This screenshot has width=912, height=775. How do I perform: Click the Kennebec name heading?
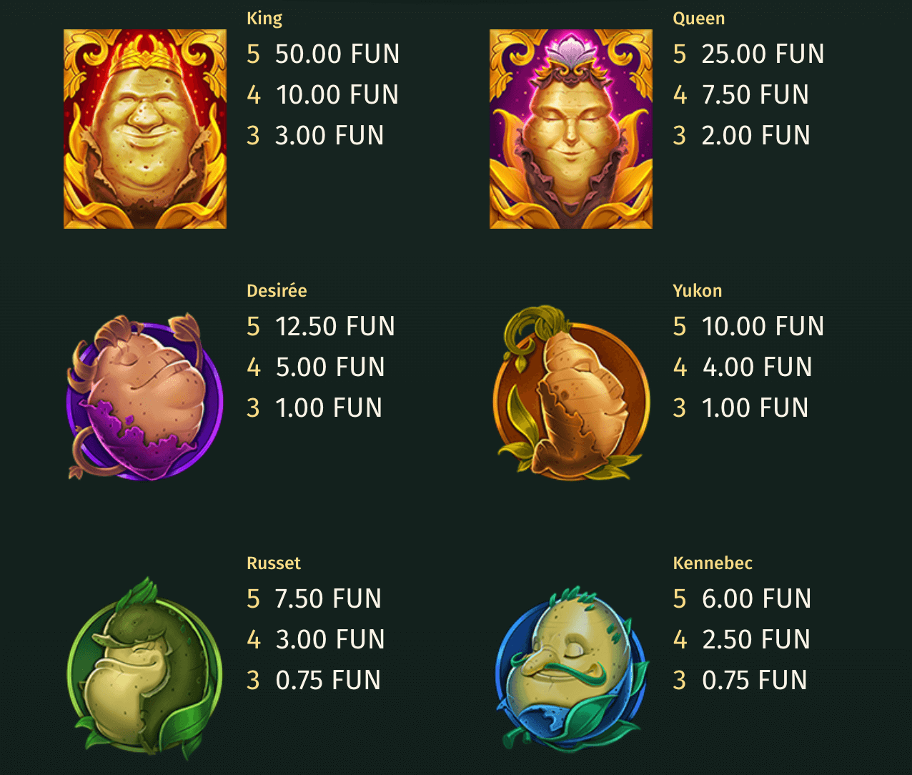click(713, 563)
